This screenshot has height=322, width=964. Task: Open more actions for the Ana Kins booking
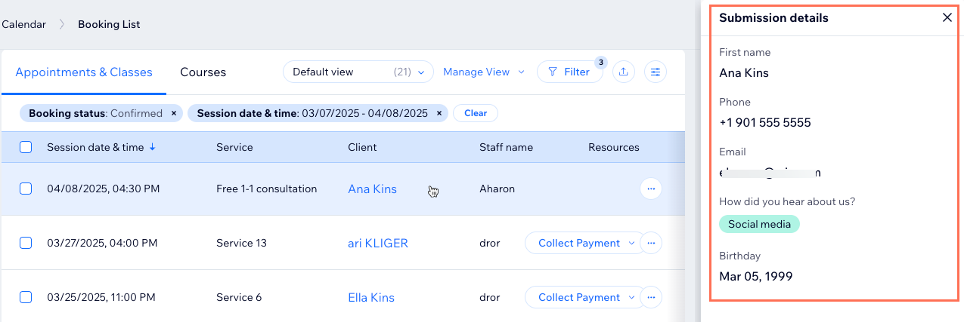(651, 189)
